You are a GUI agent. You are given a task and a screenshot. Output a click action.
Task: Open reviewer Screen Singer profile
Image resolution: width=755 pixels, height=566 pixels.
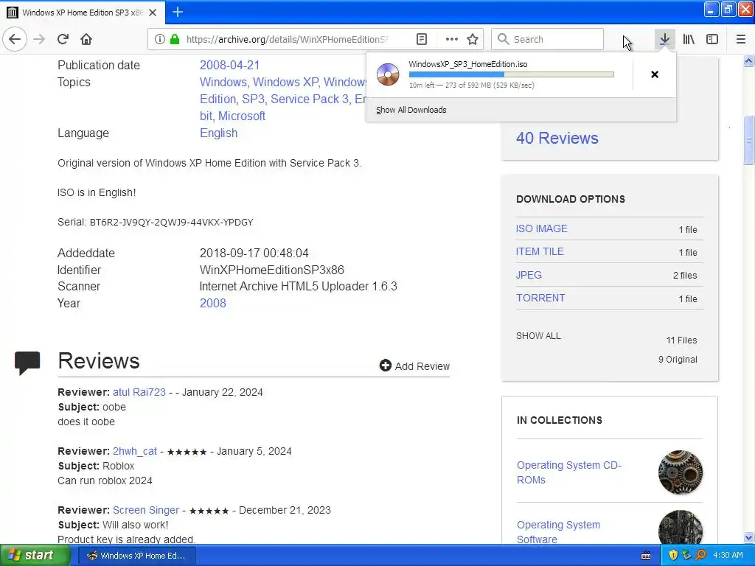coord(146,510)
